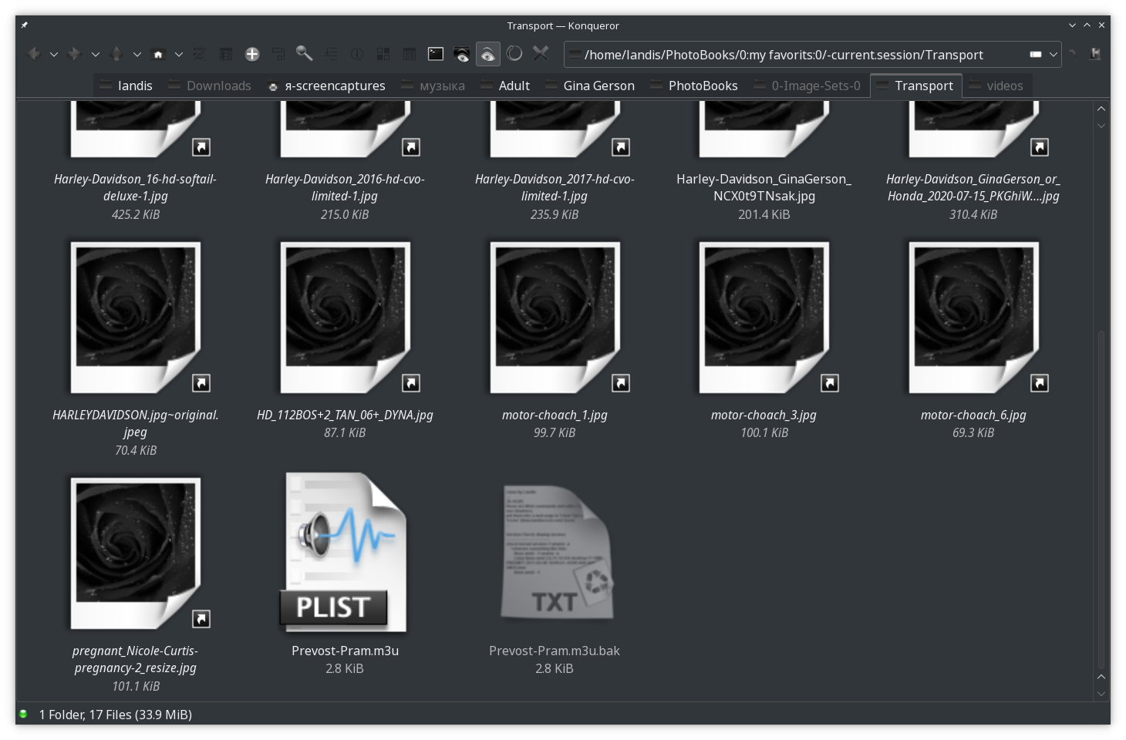This screenshot has width=1126, height=740.
Task: Click the split panel toolbar icon
Action: click(226, 54)
